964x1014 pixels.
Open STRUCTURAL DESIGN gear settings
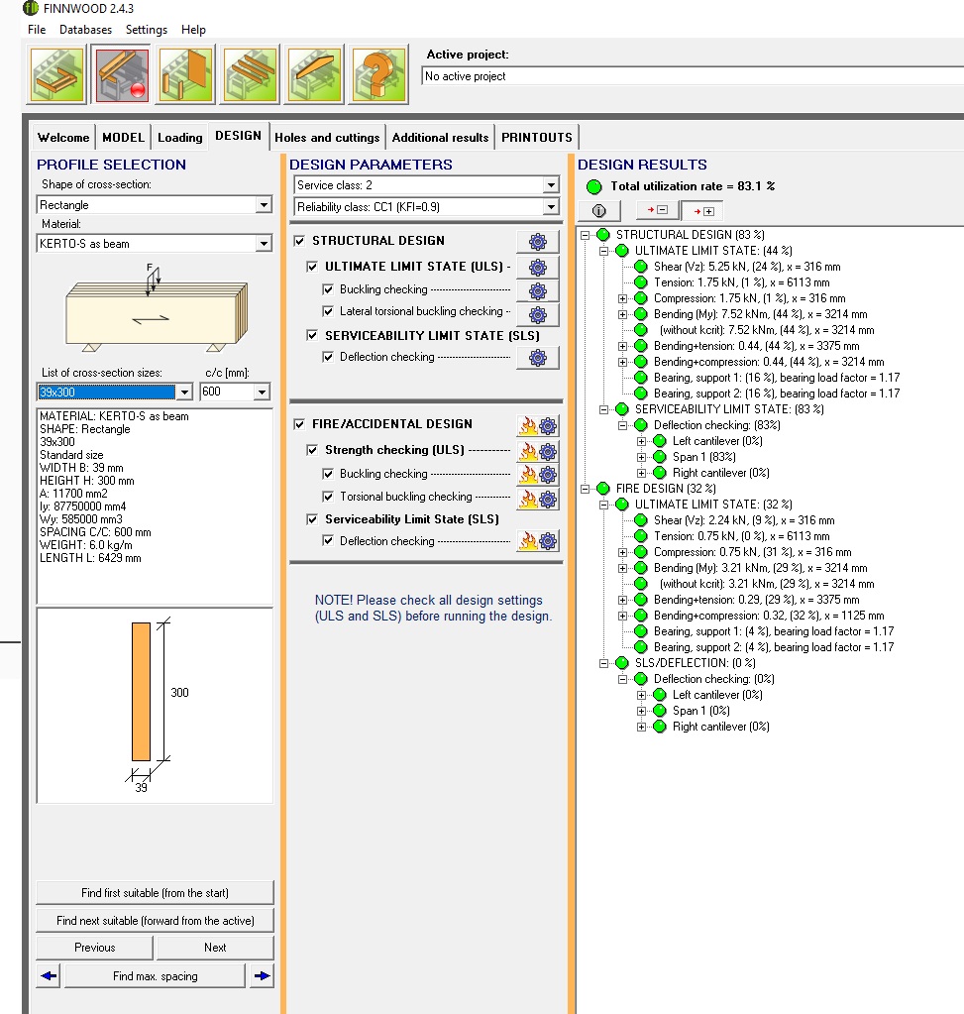click(538, 242)
